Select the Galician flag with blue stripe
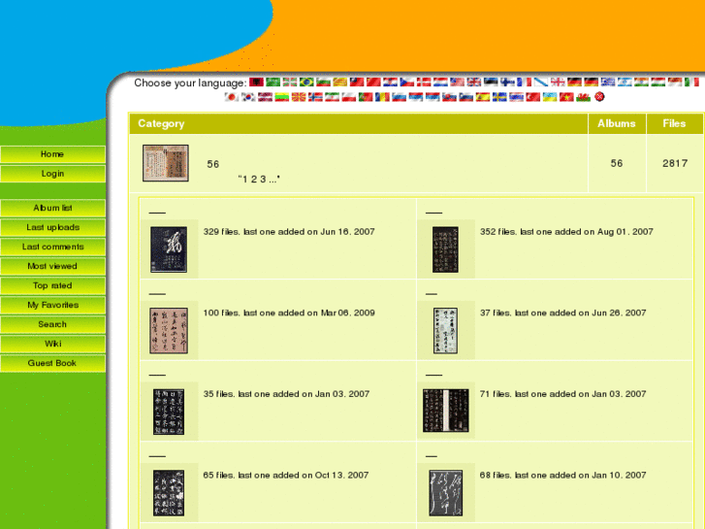This screenshot has width=705, height=529. pos(541,82)
